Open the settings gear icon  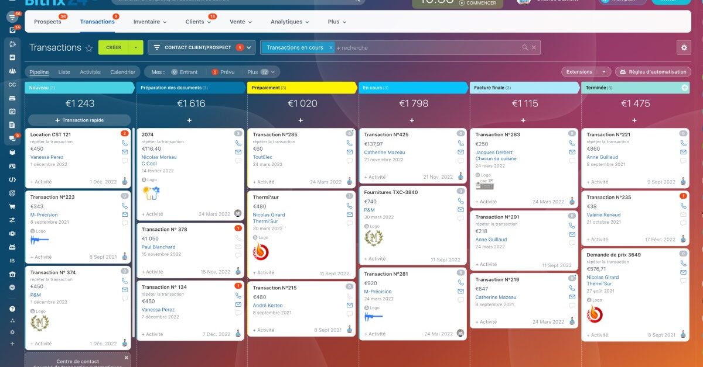pos(683,47)
